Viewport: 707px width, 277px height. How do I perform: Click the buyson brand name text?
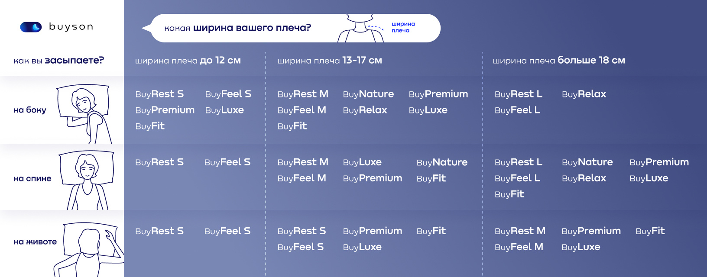click(71, 27)
